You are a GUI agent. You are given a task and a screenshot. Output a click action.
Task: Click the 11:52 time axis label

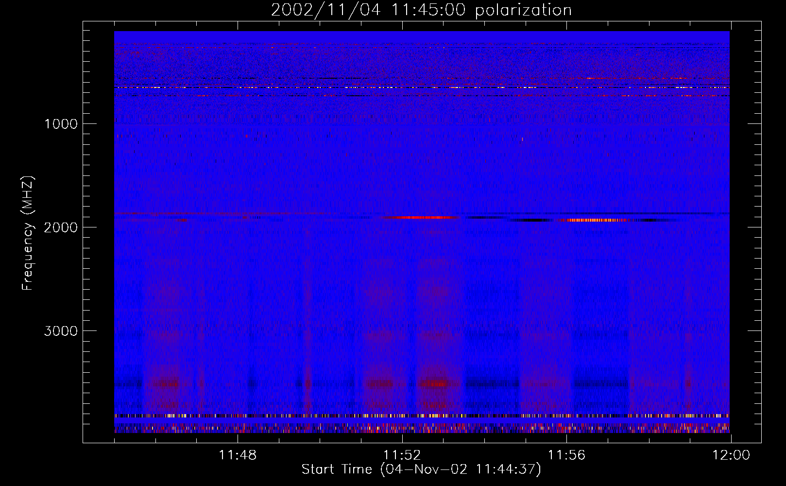tap(402, 455)
